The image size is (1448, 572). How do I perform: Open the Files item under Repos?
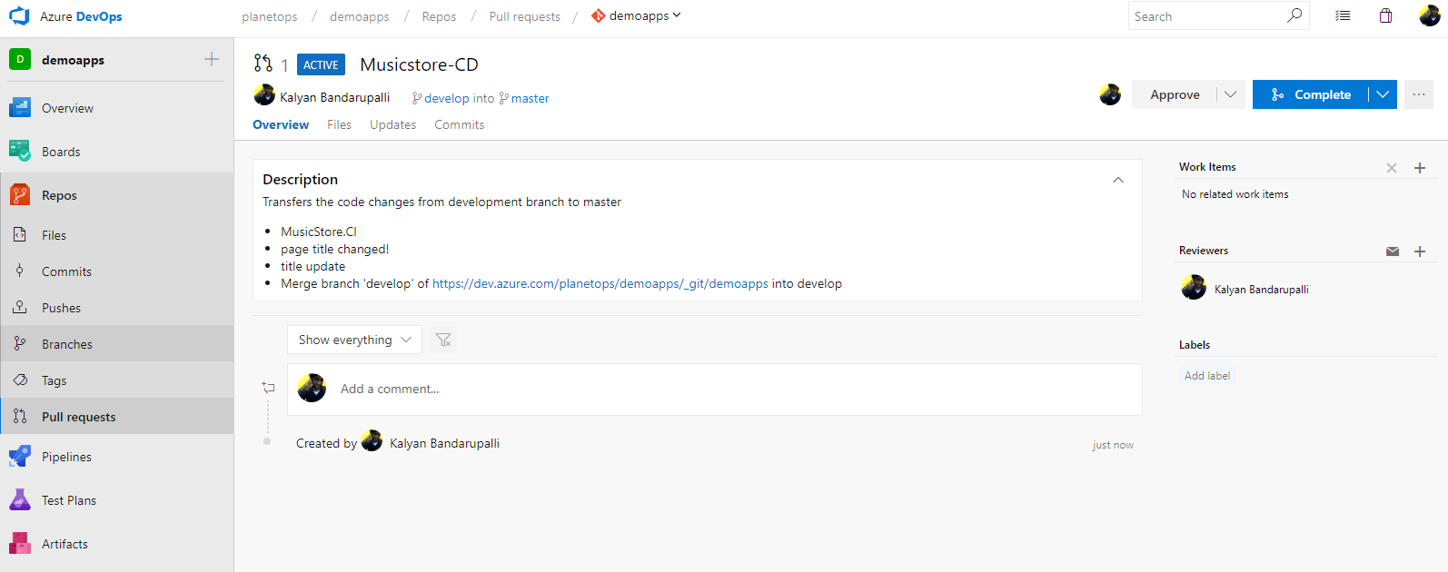pyautogui.click(x=116, y=235)
